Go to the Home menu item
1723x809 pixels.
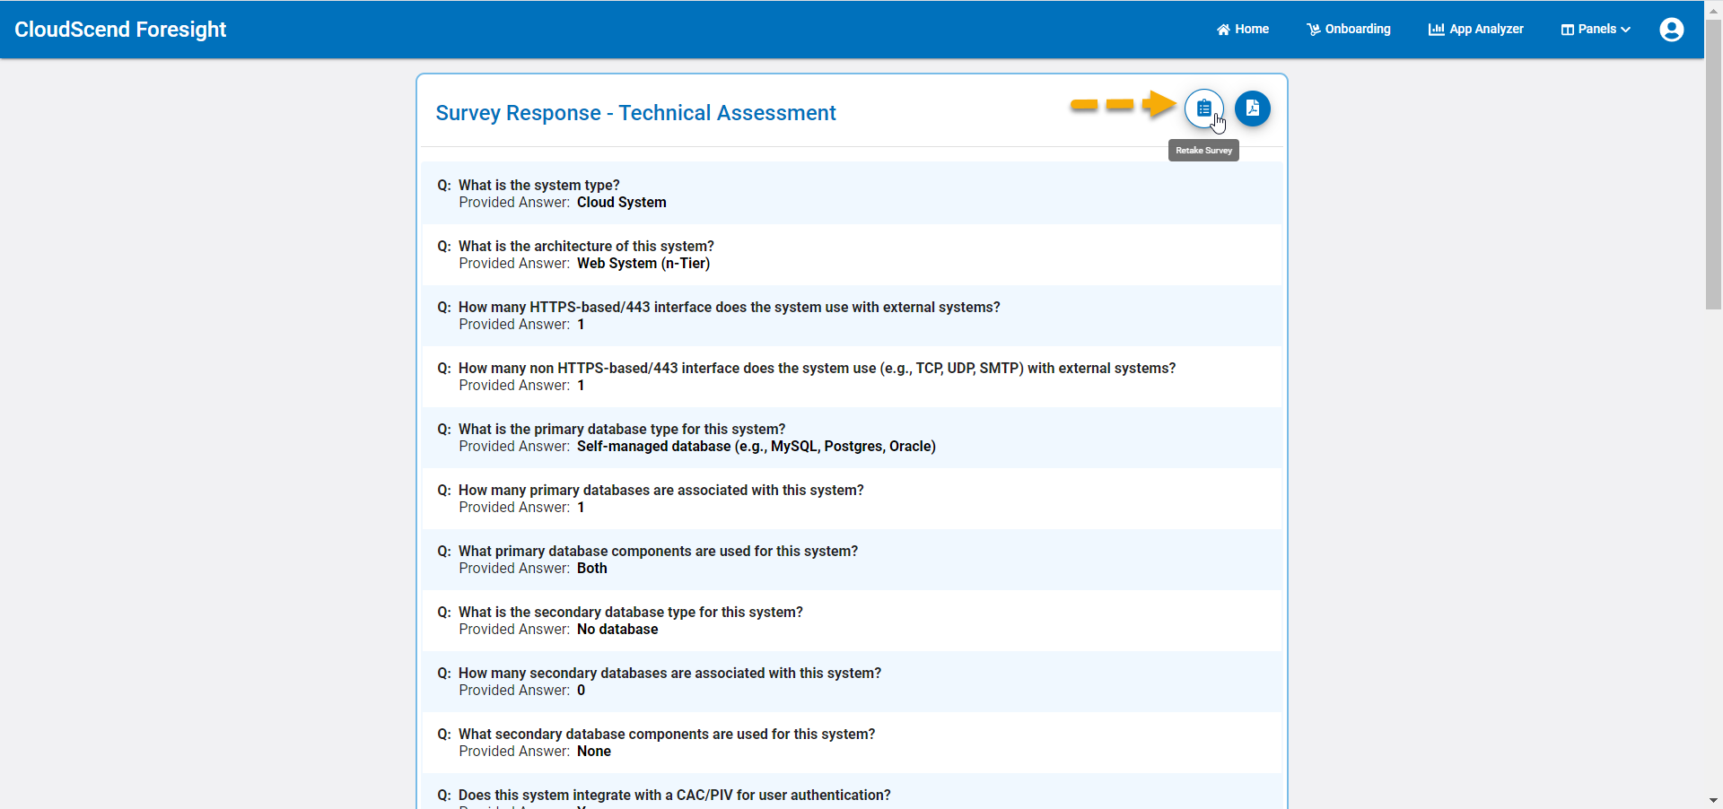tap(1242, 30)
